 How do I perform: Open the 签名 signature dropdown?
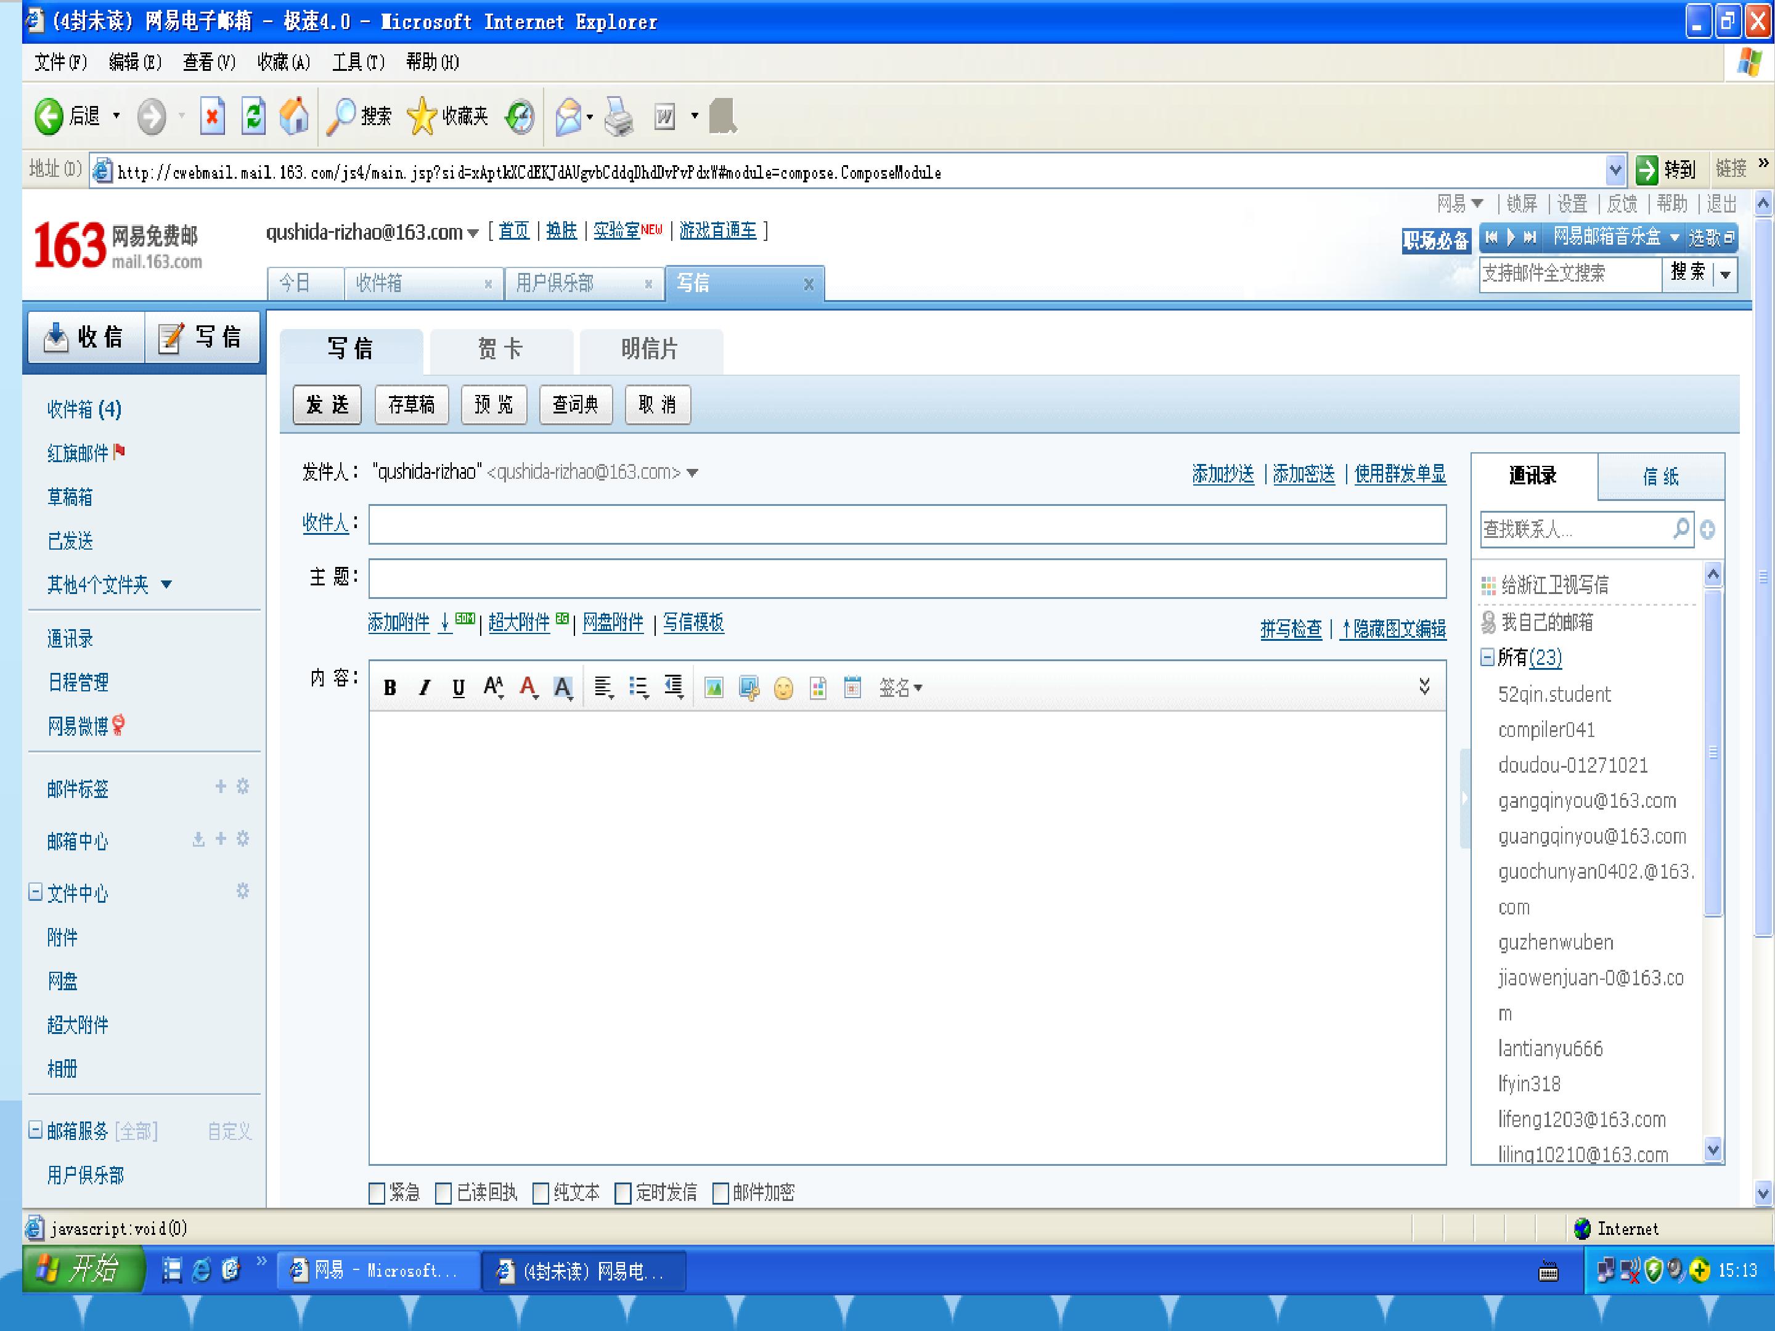click(x=900, y=688)
